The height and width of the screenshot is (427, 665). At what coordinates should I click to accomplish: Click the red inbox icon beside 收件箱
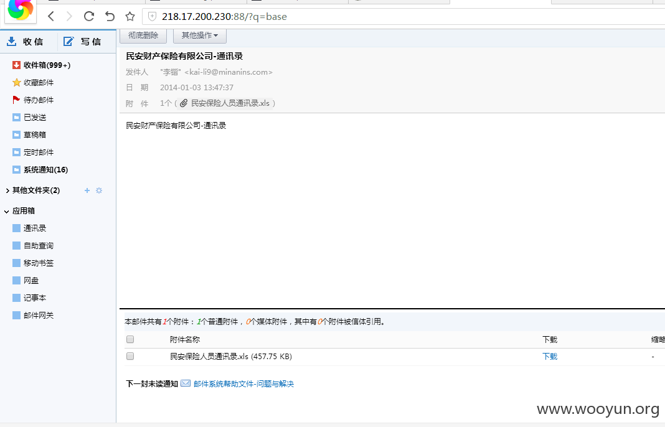pos(17,65)
